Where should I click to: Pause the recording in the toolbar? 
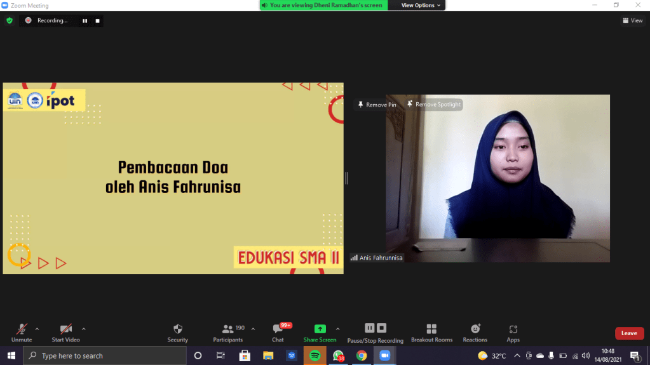click(x=369, y=328)
